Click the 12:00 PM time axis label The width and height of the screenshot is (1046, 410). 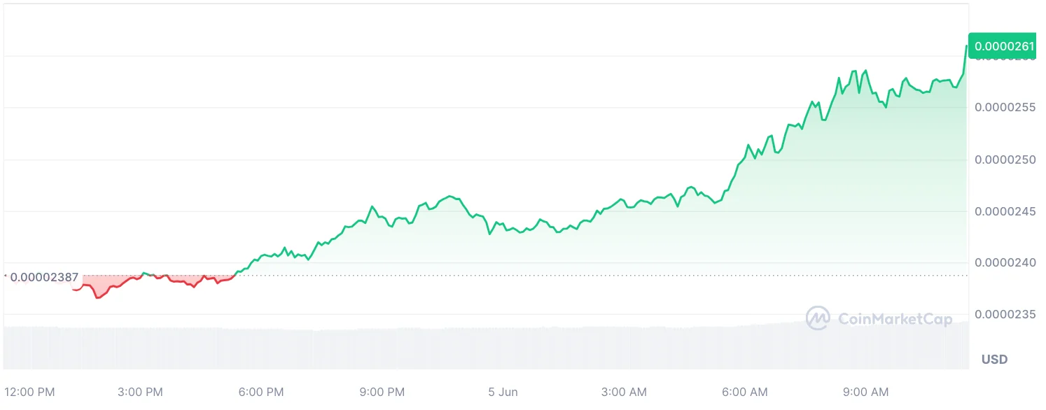[x=29, y=392]
